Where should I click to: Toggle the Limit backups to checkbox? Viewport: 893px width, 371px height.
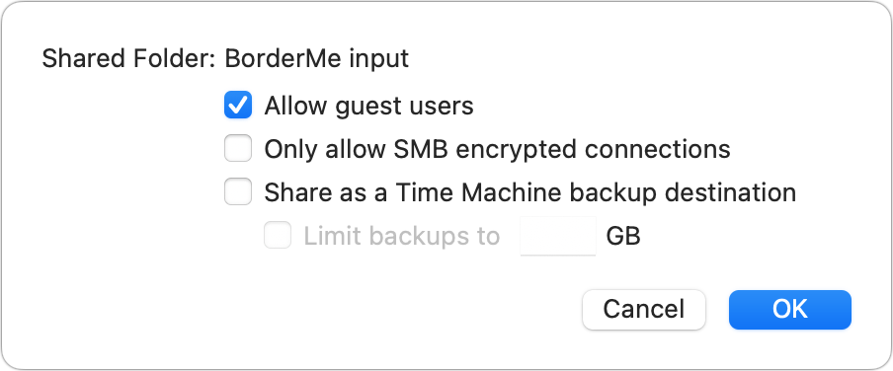278,236
